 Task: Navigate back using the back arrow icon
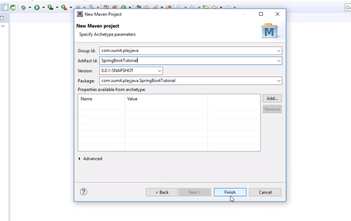pos(215,7)
